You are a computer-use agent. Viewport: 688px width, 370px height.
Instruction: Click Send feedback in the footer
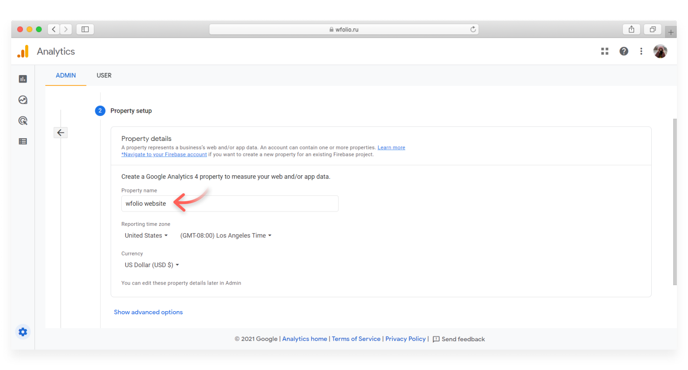coord(459,339)
